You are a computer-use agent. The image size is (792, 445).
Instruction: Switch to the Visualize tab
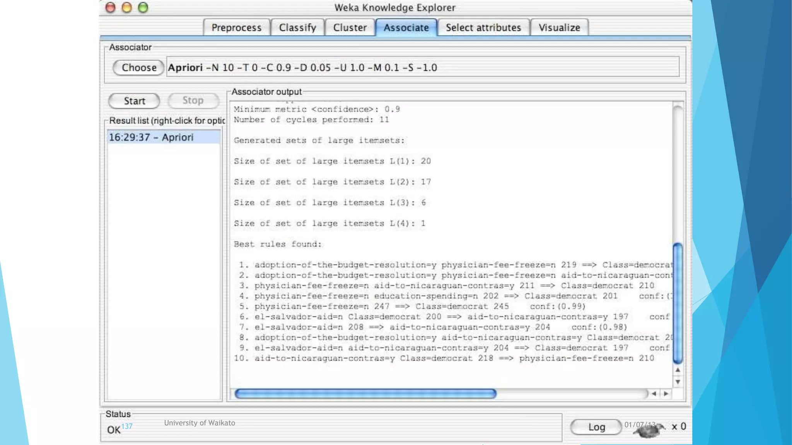point(559,28)
